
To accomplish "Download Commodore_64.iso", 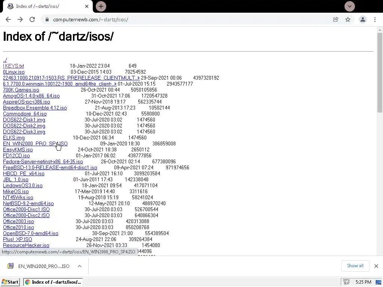I will tap(25, 114).
